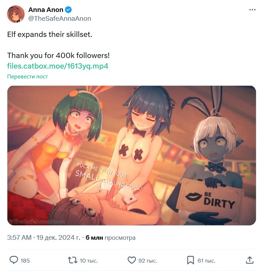Bookmark the post with the bookmark icon
This screenshot has height=271, width=263.
point(190,260)
